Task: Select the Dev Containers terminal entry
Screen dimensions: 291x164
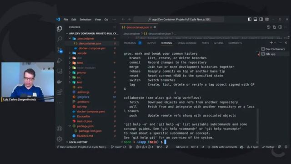Action: pos(273,49)
